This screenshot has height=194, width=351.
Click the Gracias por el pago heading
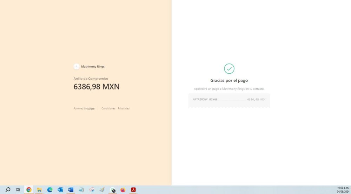coord(229,80)
